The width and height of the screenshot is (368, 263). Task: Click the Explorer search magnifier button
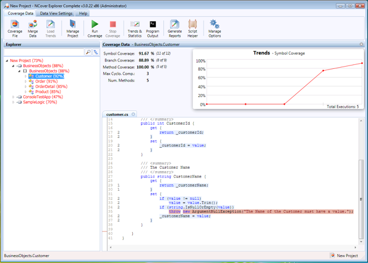pyautogui.click(x=89, y=52)
